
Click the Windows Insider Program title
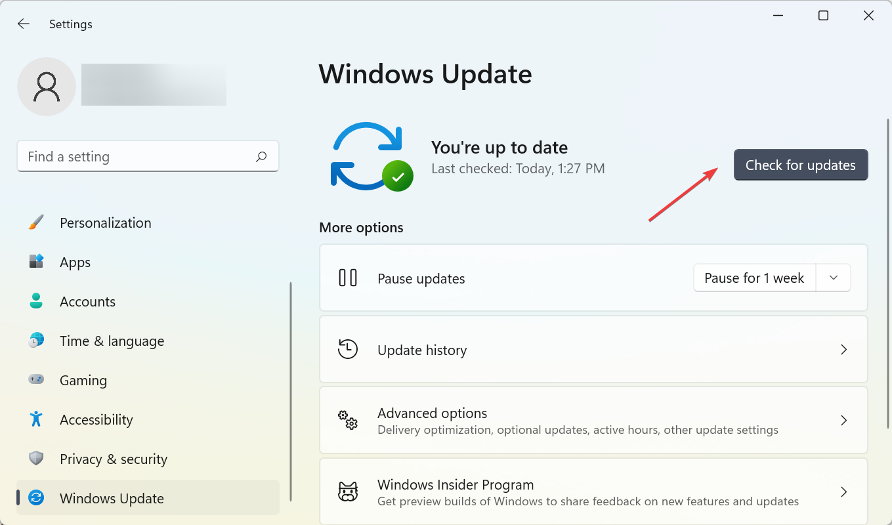(456, 484)
